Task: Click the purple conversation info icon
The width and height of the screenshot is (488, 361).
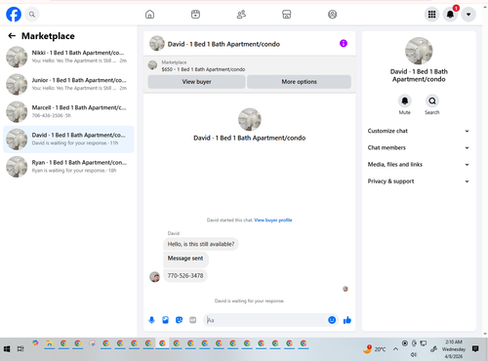Action: click(x=344, y=43)
